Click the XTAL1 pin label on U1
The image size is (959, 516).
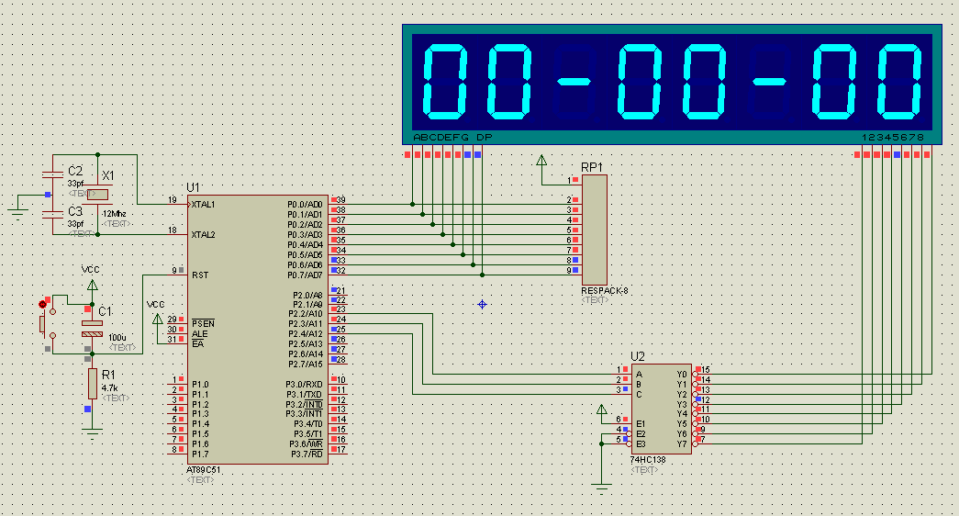pyautogui.click(x=203, y=205)
